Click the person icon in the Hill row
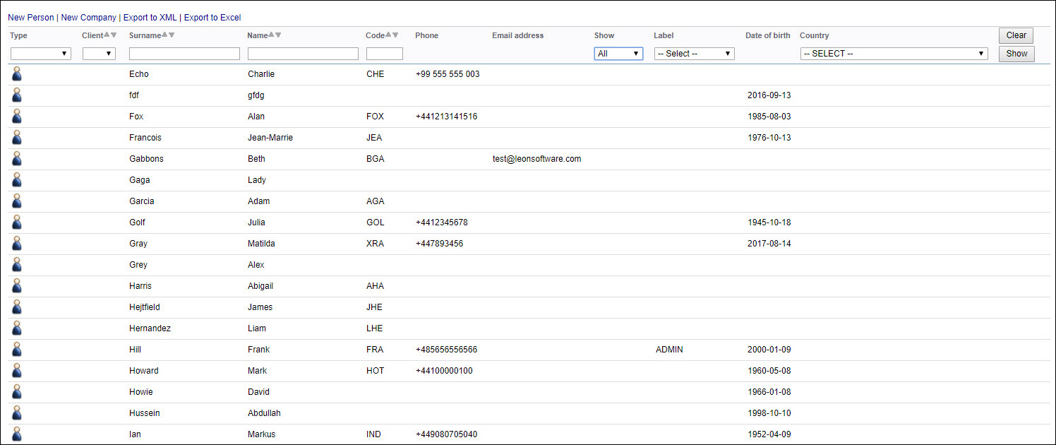Screen dimensions: 1056x445 pyautogui.click(x=17, y=349)
